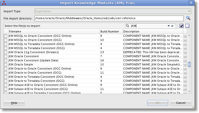199x113 pixels.
Task: Open description ellipsis for JKM Oracle to Oracle Consistent (OGG Online)
Action: (185, 69)
